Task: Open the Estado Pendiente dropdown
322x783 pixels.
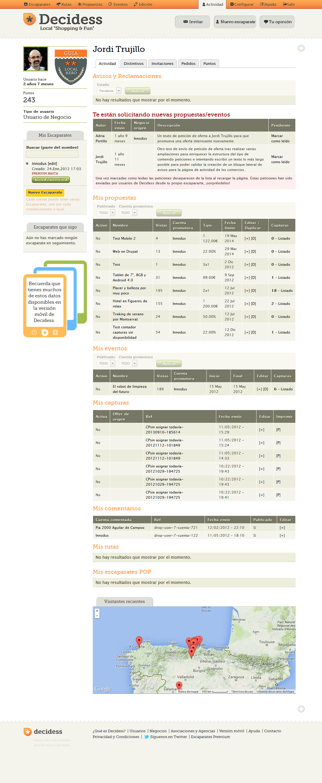Action: (x=109, y=91)
